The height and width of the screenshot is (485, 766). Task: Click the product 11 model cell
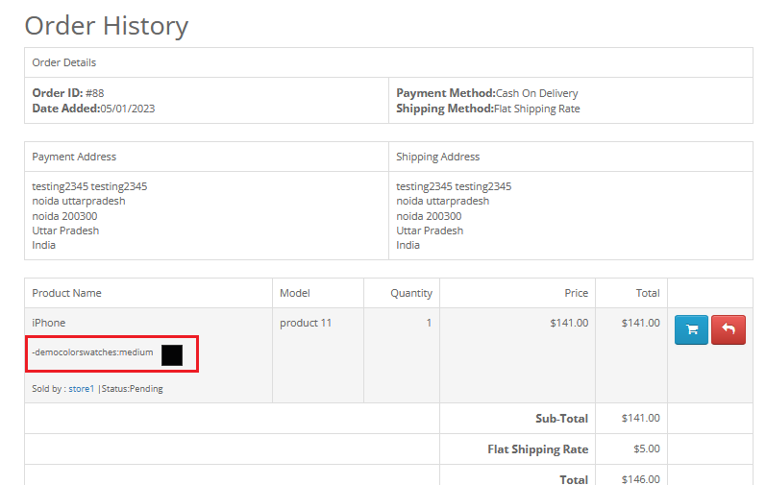tap(306, 323)
